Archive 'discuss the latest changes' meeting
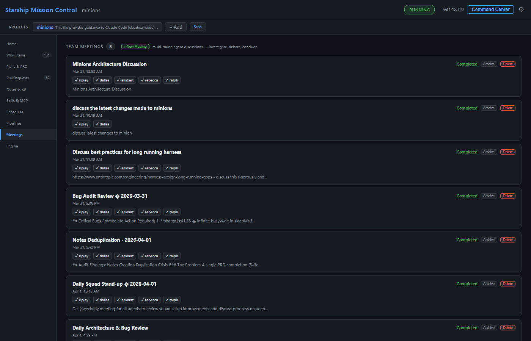The image size is (531, 341). pos(489,108)
